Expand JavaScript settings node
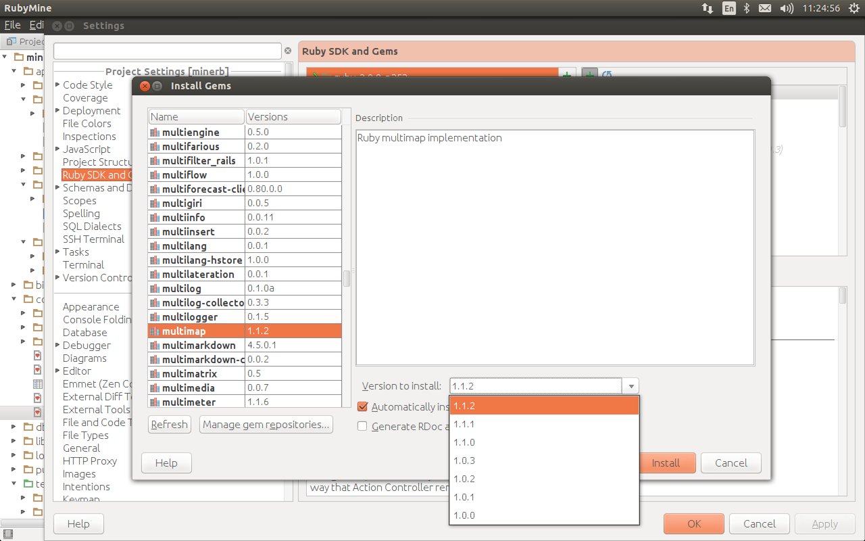865x541 pixels. [x=57, y=149]
